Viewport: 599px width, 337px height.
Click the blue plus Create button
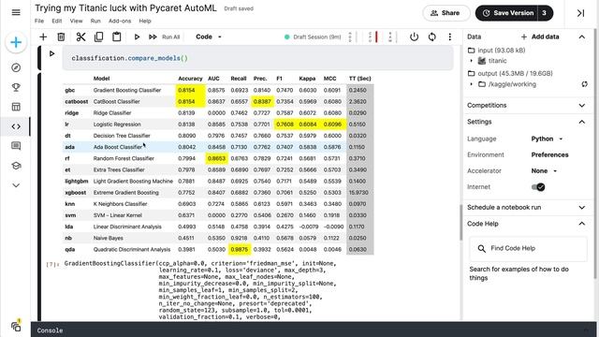[x=16, y=42]
